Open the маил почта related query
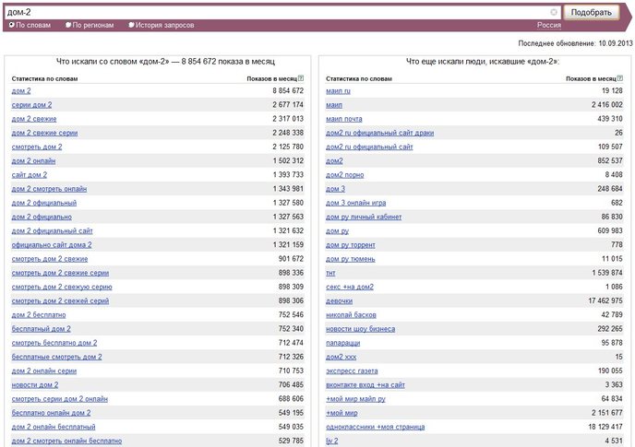The image size is (635, 447). point(344,119)
